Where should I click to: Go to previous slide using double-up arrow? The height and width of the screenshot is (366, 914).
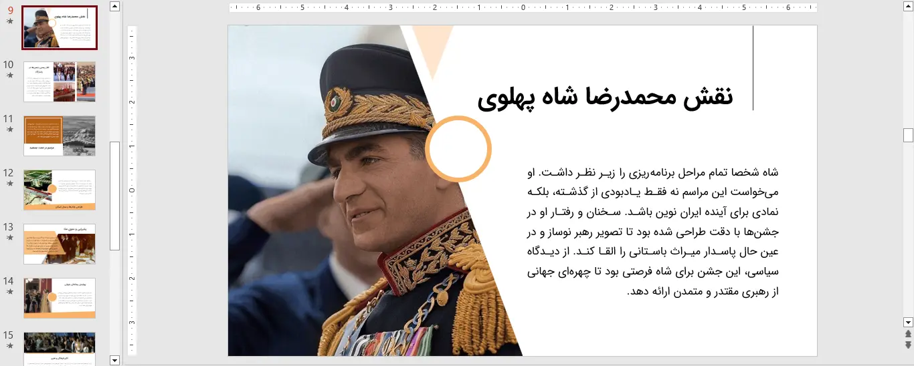tap(908, 334)
